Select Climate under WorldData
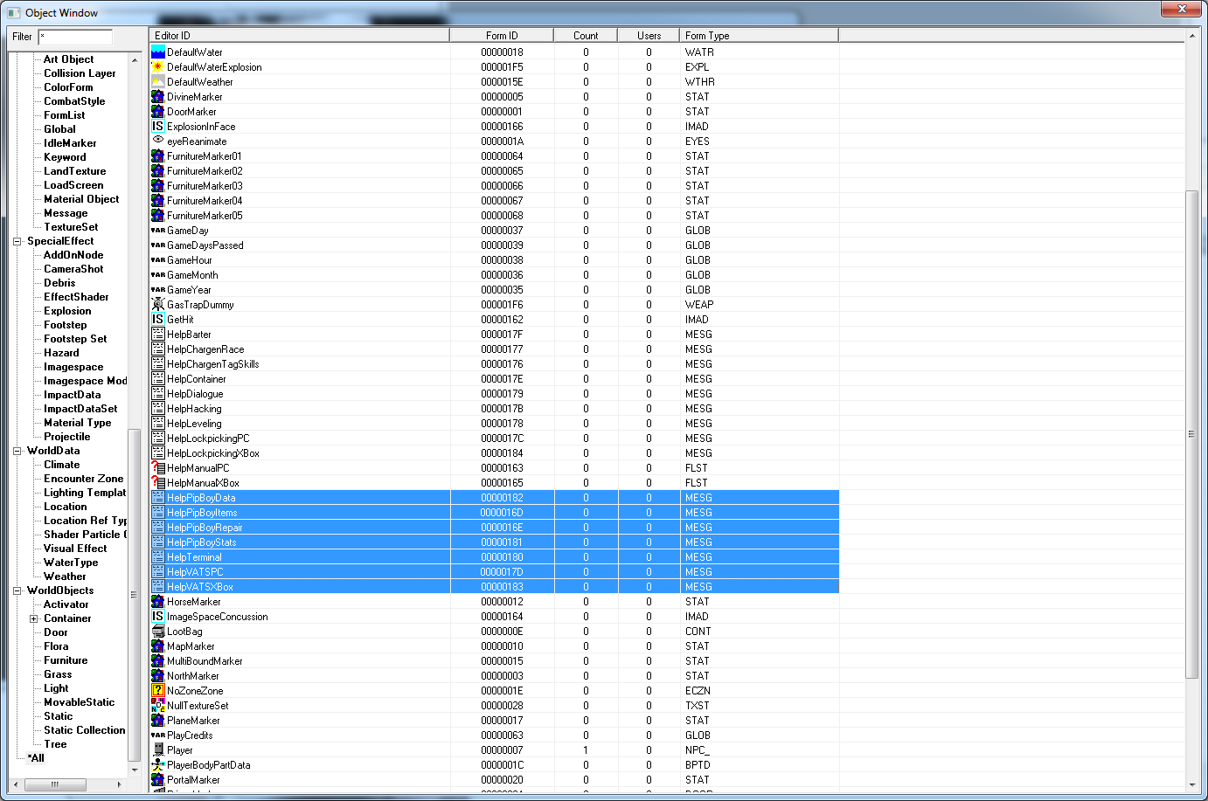1208x801 pixels. tap(61, 465)
